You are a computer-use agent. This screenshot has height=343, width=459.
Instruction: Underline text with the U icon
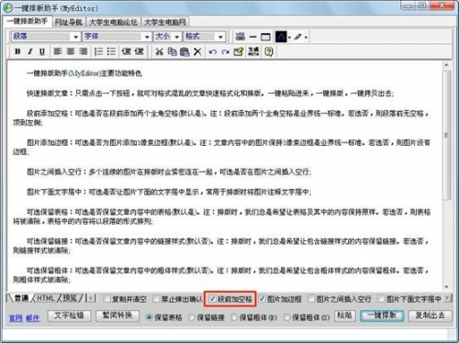[42, 51]
